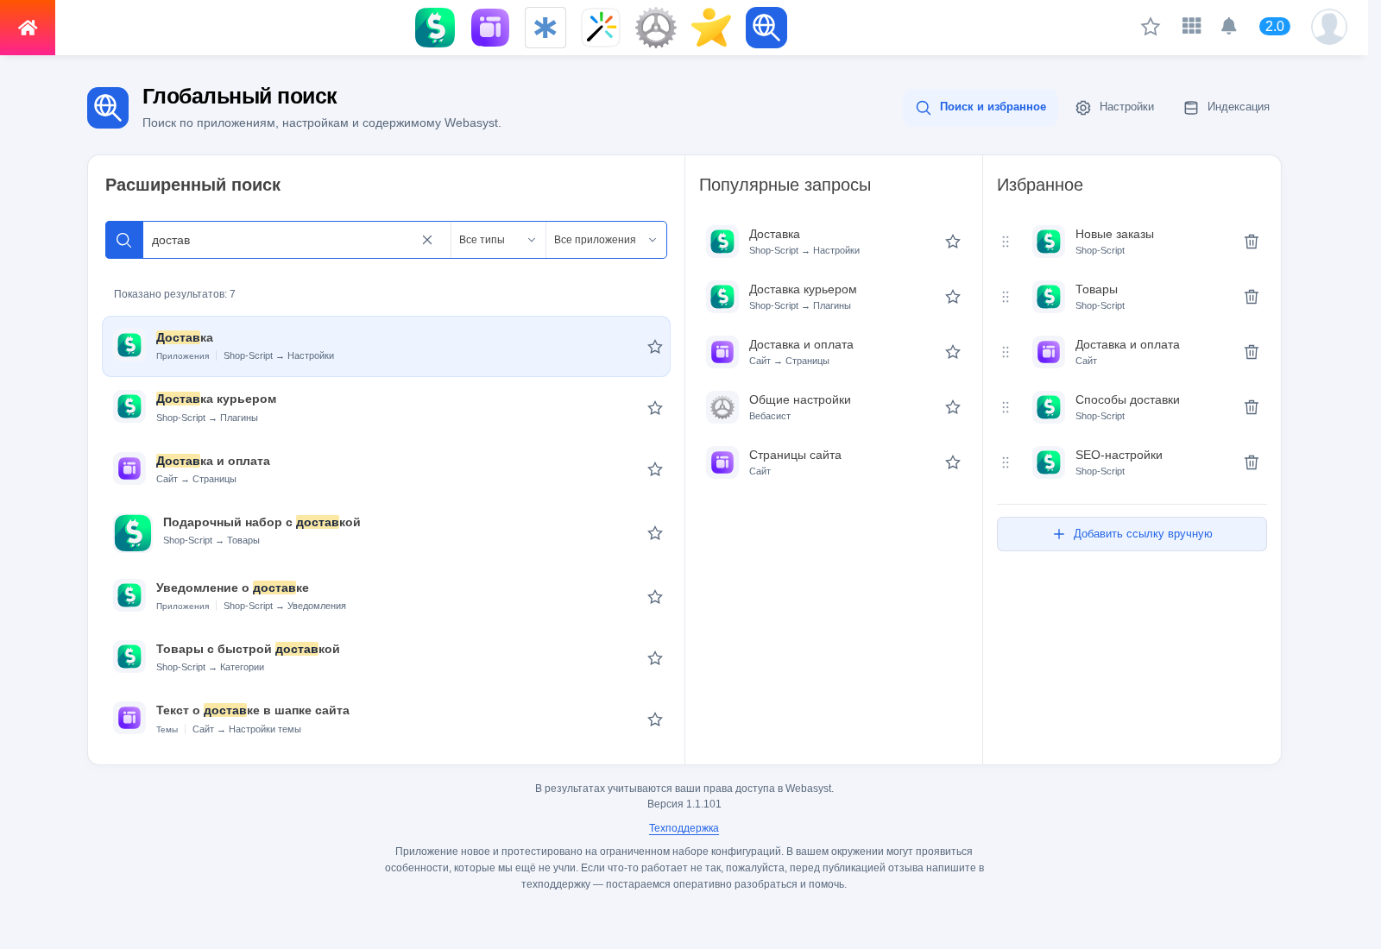Viewport: 1381px width, 949px height.
Task: Click the 2.0 version badge
Action: (1275, 26)
